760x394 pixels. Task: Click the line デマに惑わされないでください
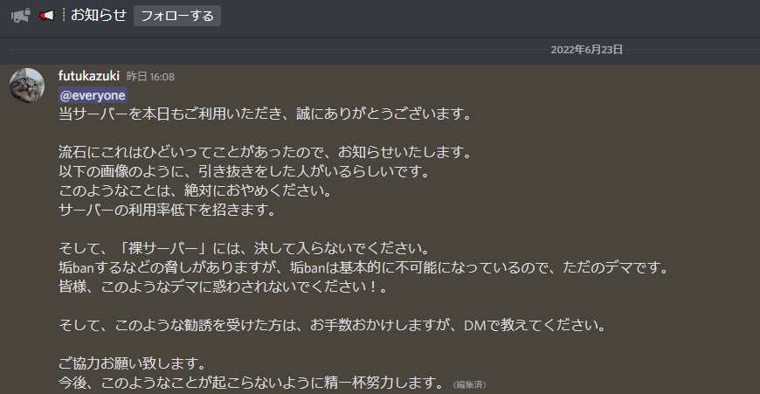click(224, 287)
